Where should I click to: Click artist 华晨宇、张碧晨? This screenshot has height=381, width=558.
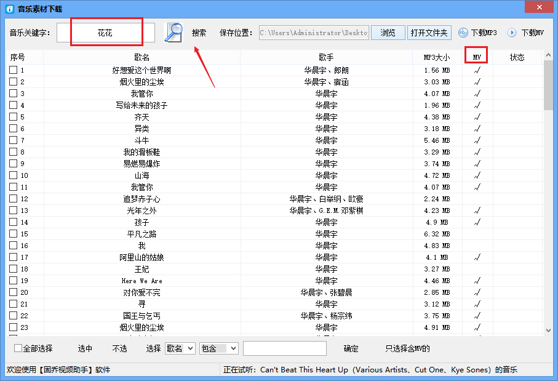pyautogui.click(x=326, y=292)
